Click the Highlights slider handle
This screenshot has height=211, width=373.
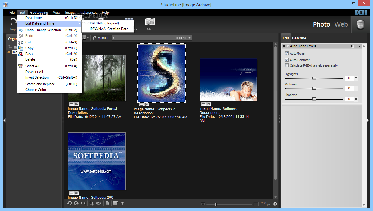[314, 78]
